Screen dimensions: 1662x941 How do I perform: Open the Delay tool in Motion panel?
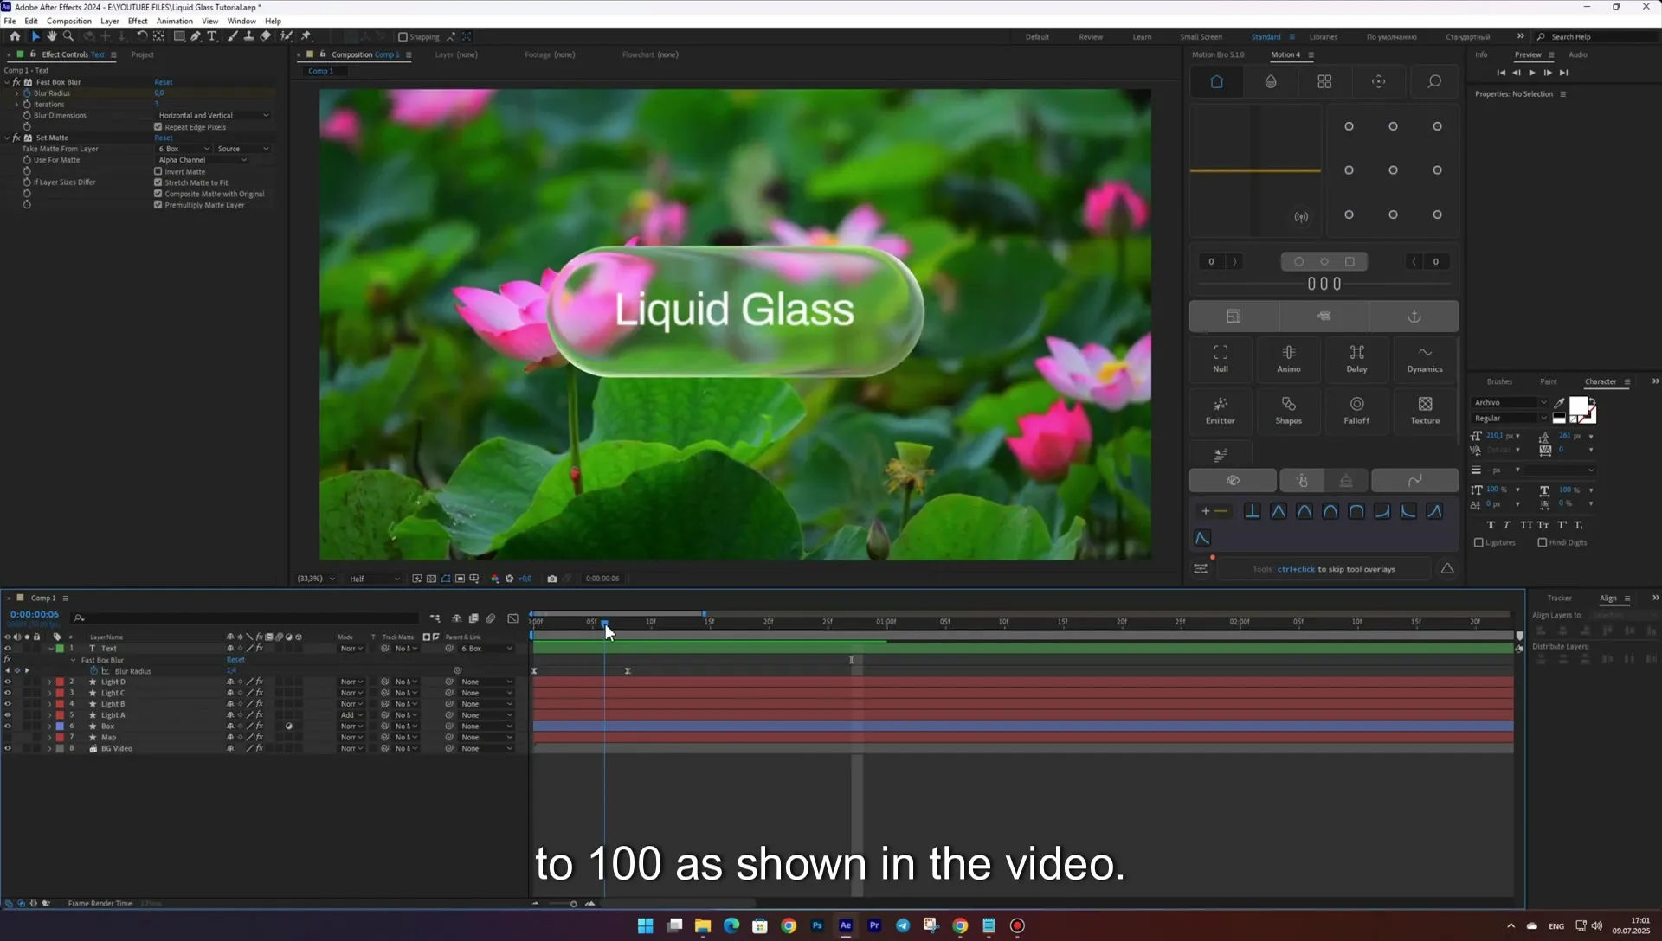1356,358
